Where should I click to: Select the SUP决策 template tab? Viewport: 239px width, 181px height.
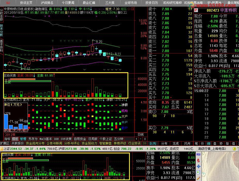(66, 139)
